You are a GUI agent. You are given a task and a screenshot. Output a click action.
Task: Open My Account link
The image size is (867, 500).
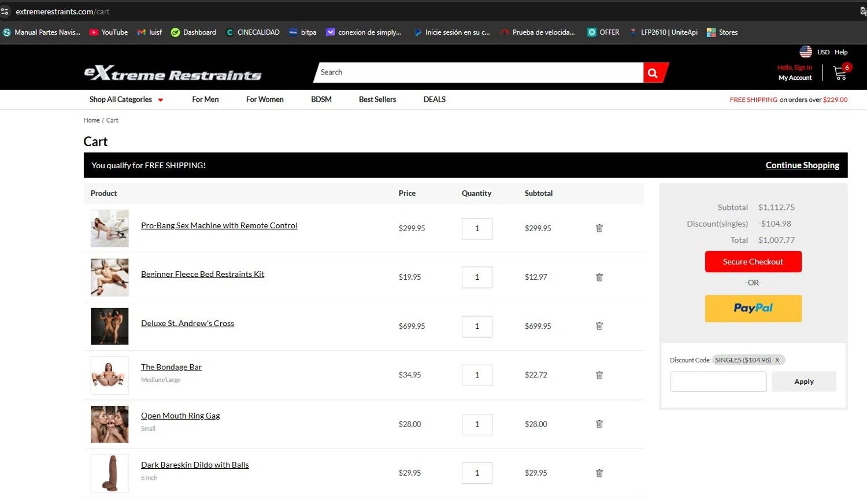click(795, 77)
